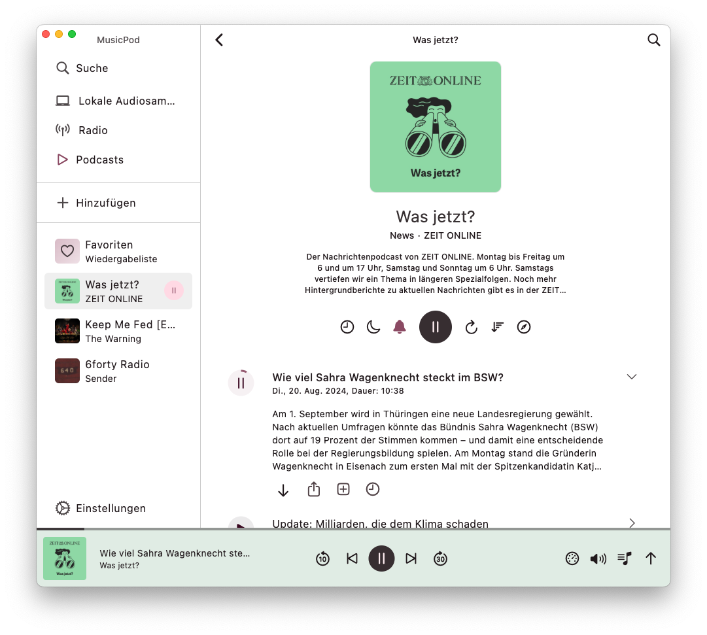707x635 pixels.
Task: Click the clock icon under the episode description
Action: pyautogui.click(x=372, y=489)
